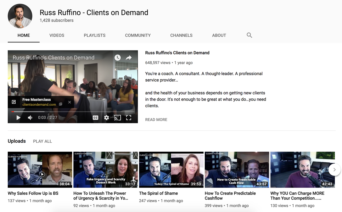Open the 'Why Sales Follow Up is BS' thumbnail
Viewport: 342px width, 212px height.
[x=40, y=169]
